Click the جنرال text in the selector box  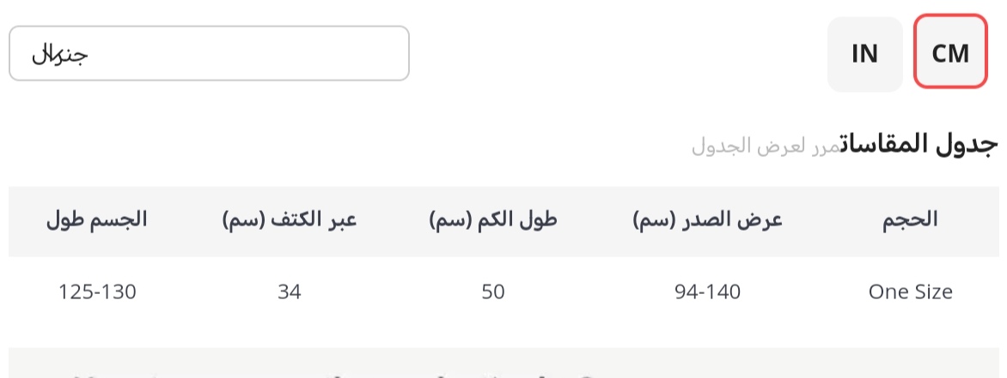click(x=61, y=54)
